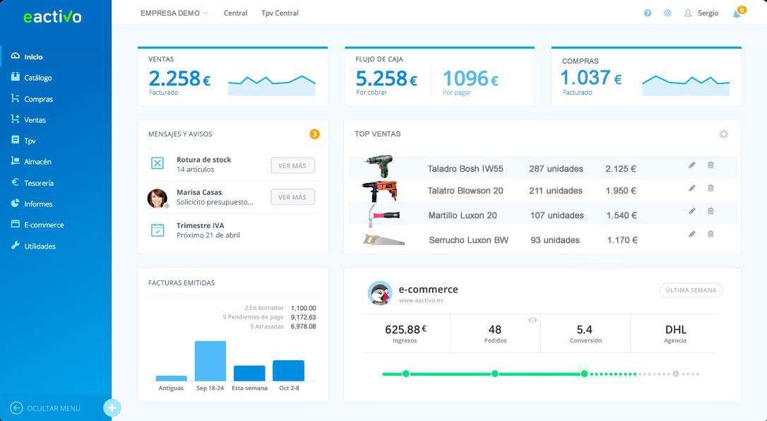Viewport: 767px width, 421px height.
Task: Click the highlighted green progress dot
Action: click(584, 374)
